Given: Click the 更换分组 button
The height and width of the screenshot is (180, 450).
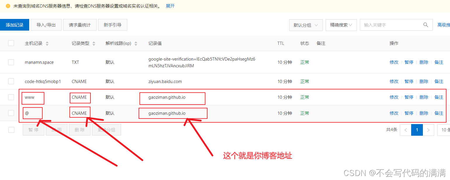Looking at the screenshot, I should click(107, 130).
